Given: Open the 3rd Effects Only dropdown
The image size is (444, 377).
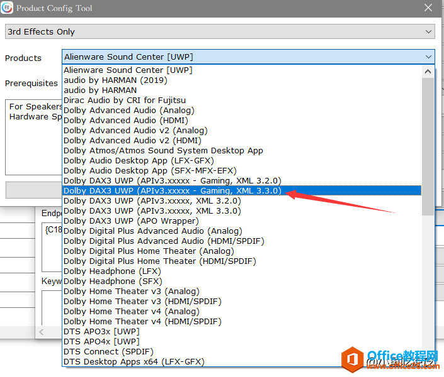Looking at the screenshot, I should tap(220, 31).
